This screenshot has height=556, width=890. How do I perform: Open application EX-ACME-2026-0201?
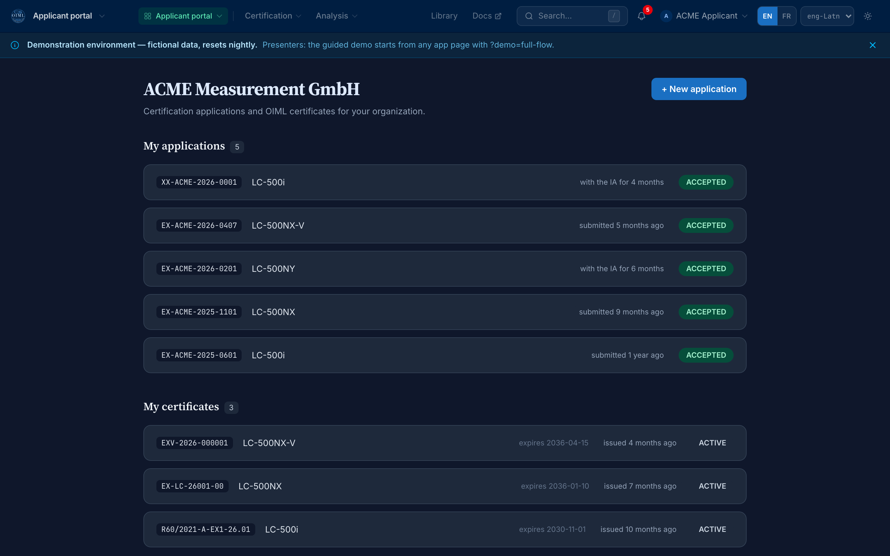pos(445,269)
